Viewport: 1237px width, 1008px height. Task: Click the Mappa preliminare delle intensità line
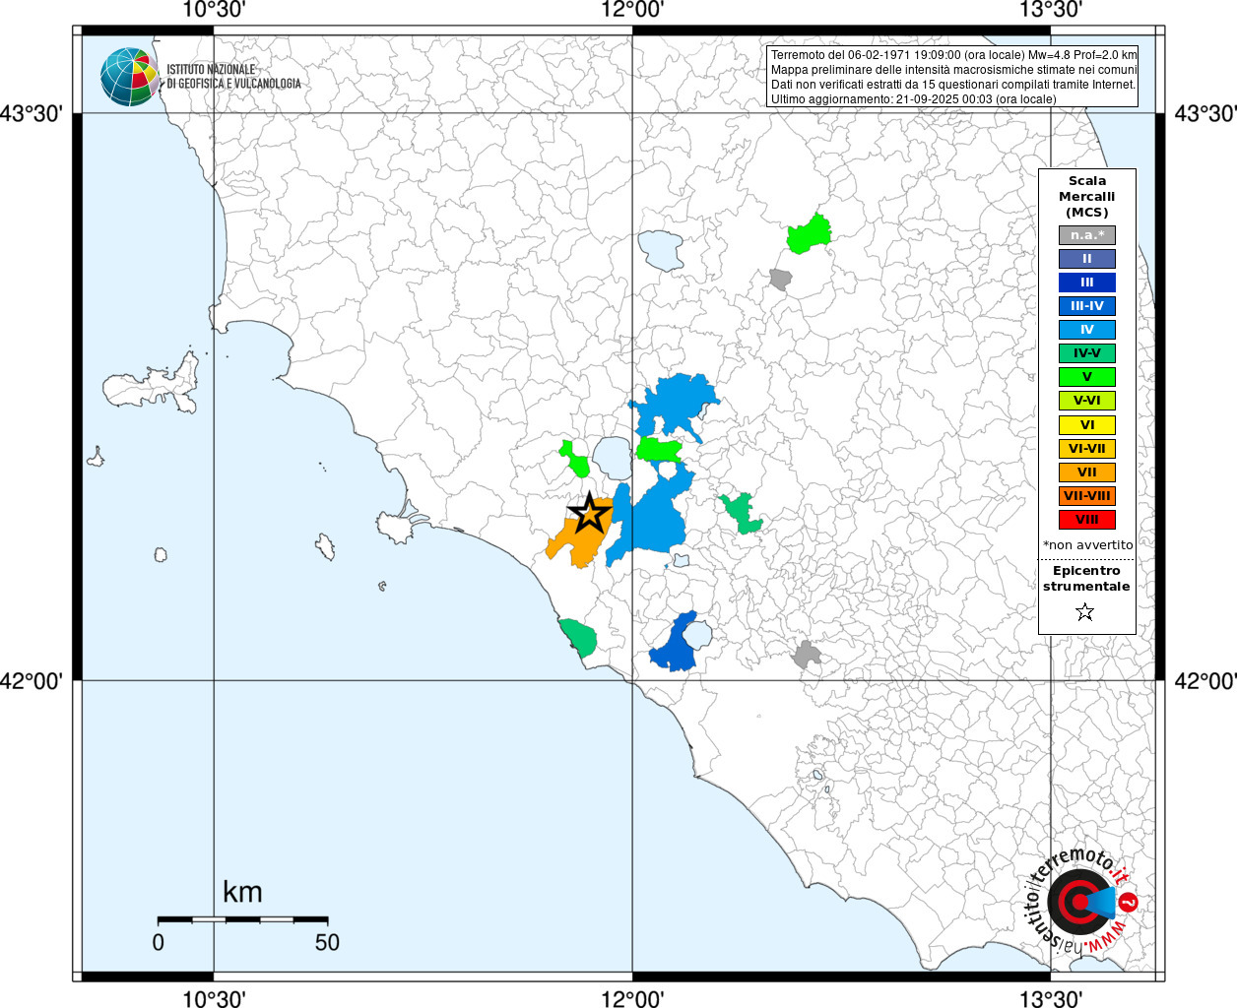(x=953, y=70)
